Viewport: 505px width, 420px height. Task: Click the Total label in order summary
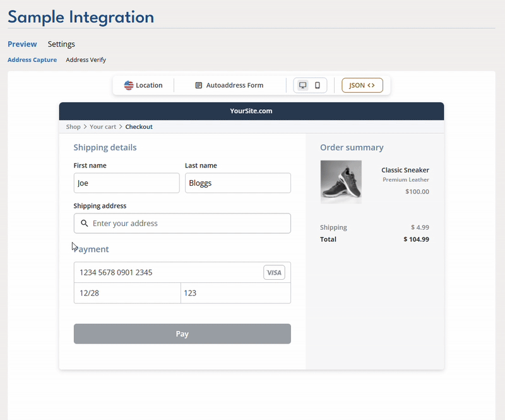(328, 239)
